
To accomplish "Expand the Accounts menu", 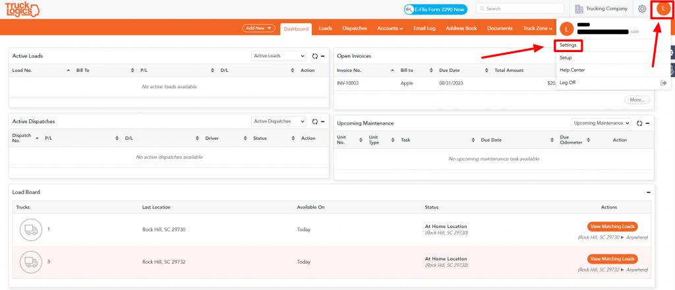I will [390, 28].
